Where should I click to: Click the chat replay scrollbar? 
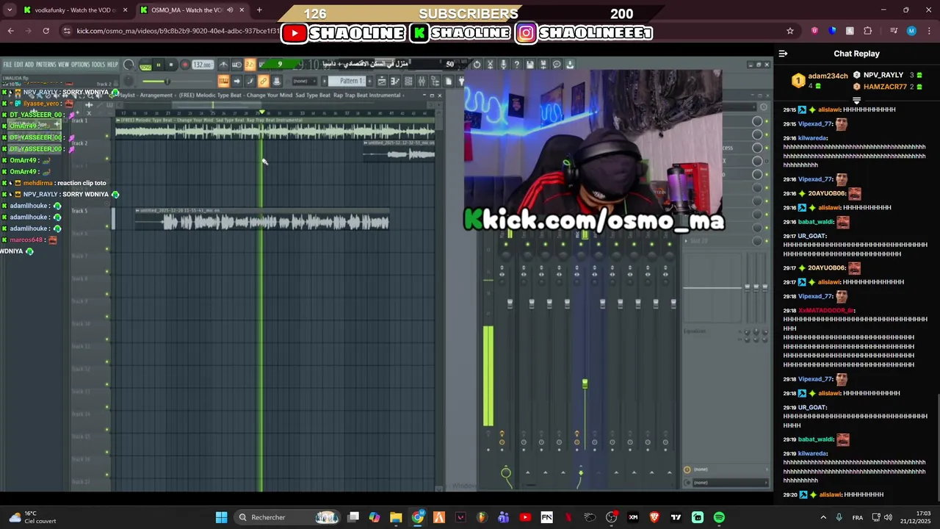coord(938,448)
